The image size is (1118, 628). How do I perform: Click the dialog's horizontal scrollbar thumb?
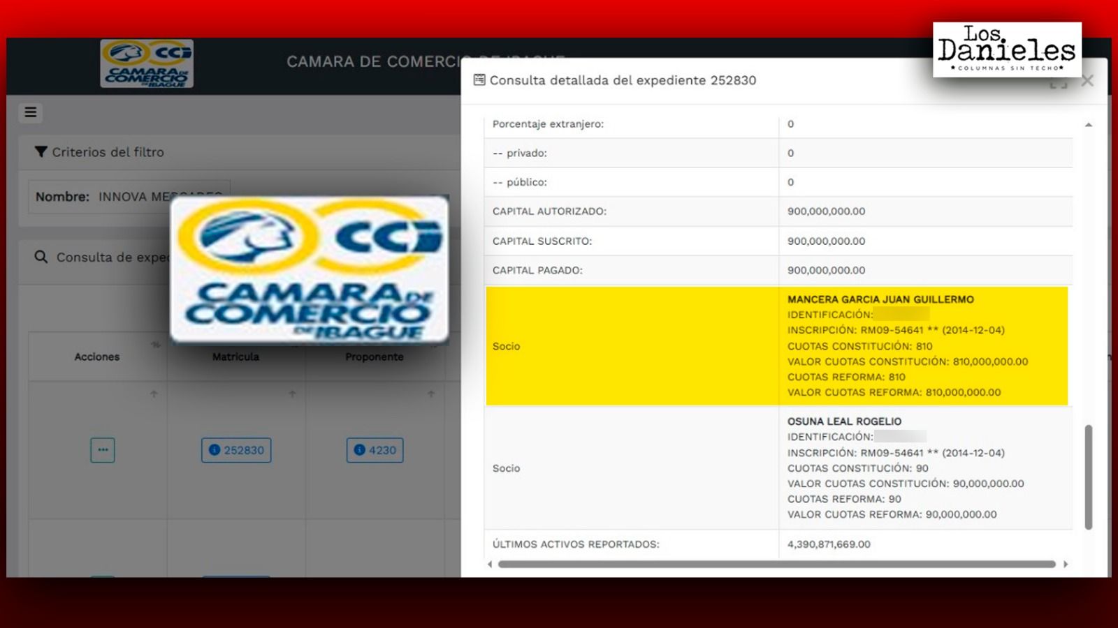(777, 564)
